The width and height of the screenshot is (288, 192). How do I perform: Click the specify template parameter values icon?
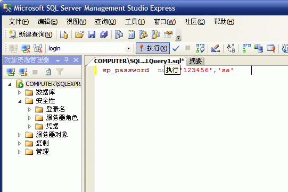click(x=231, y=48)
